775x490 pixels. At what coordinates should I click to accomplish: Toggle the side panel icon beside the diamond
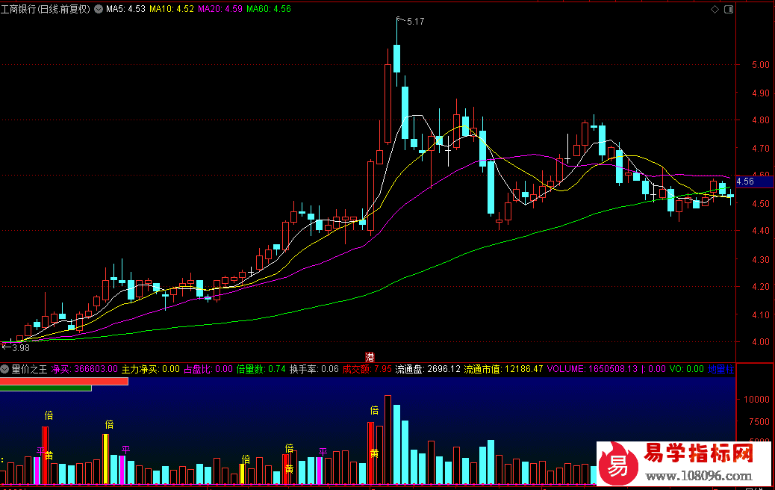(729, 10)
